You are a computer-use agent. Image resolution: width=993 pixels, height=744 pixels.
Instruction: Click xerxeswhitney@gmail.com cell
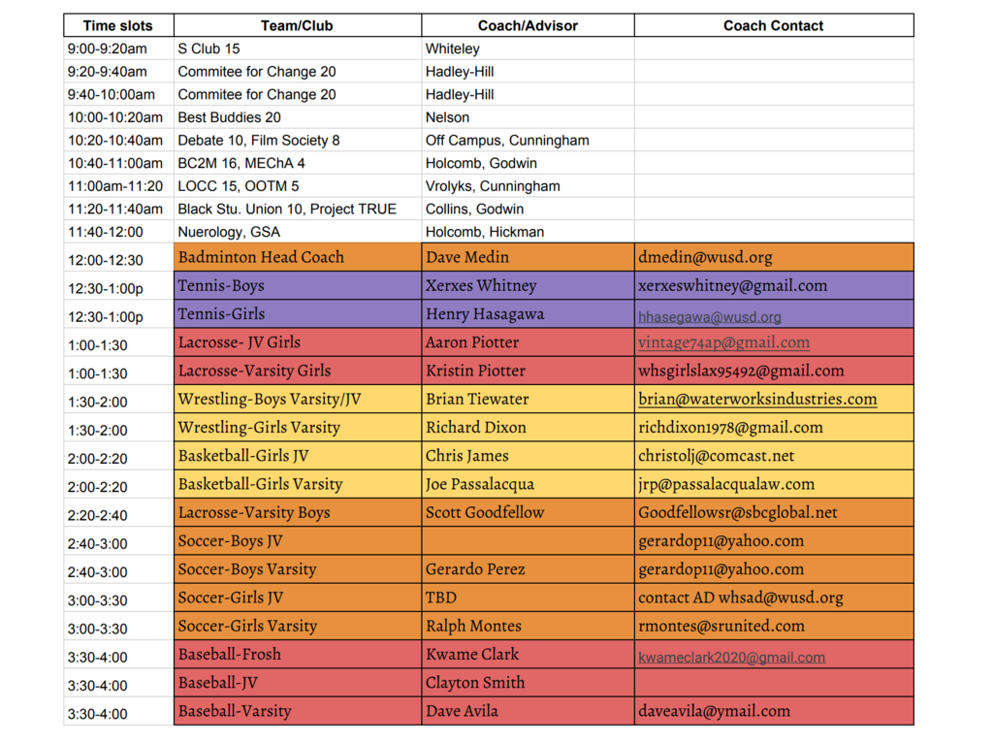(x=774, y=286)
